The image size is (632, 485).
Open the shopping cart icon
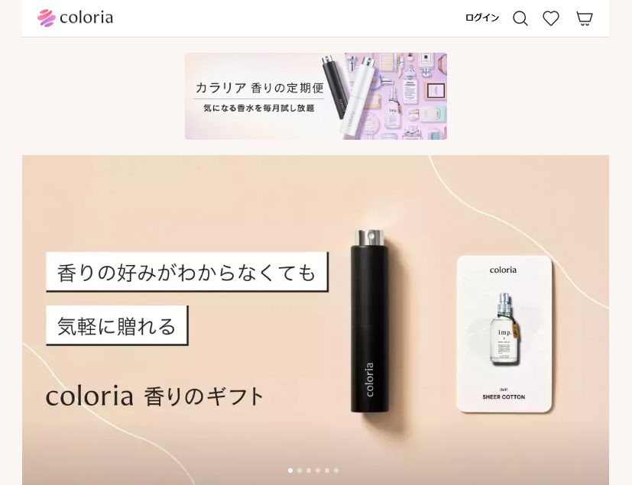(584, 18)
